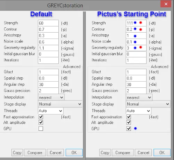174x160 pixels.
Task: Click Copy button in Pictus's panel
Action: click(105, 153)
